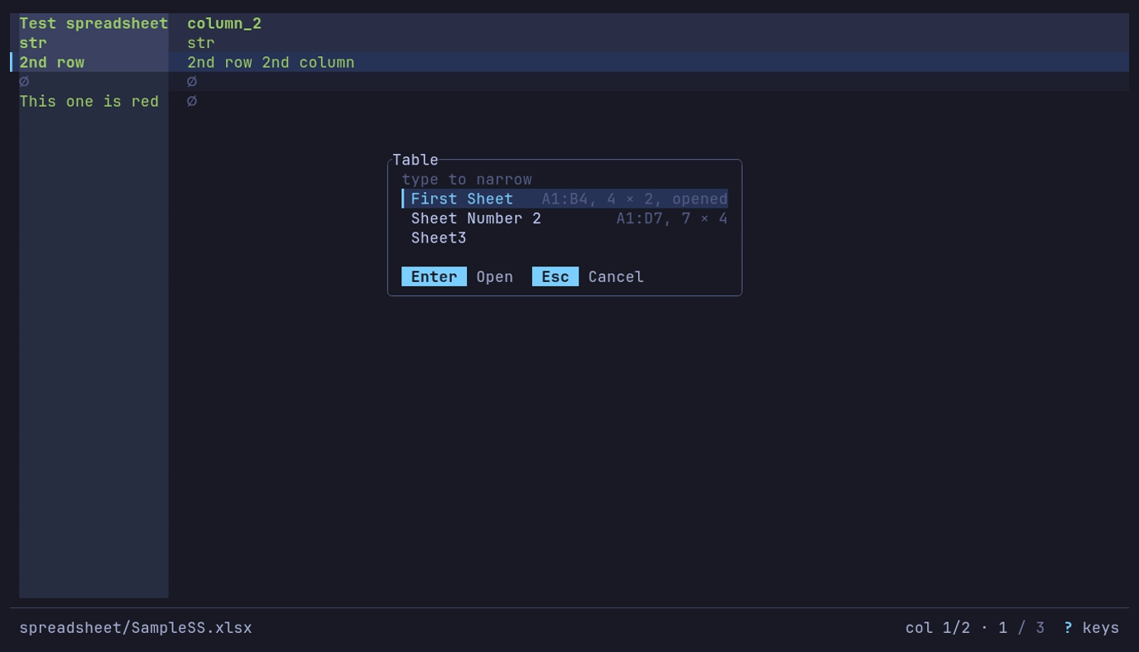Click the null cell beside 'This one is red'
The image size is (1139, 652).
(192, 102)
